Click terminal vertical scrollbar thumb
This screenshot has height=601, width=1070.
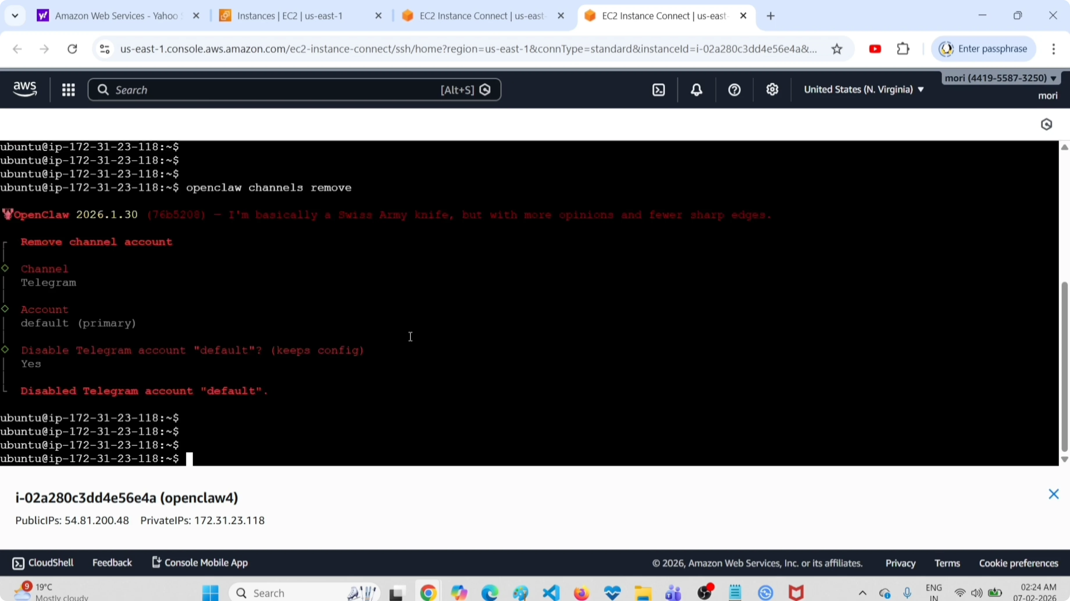click(x=1064, y=367)
